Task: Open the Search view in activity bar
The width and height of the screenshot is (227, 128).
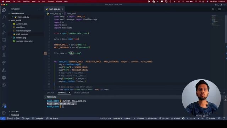Action: pyautogui.click(x=4, y=17)
